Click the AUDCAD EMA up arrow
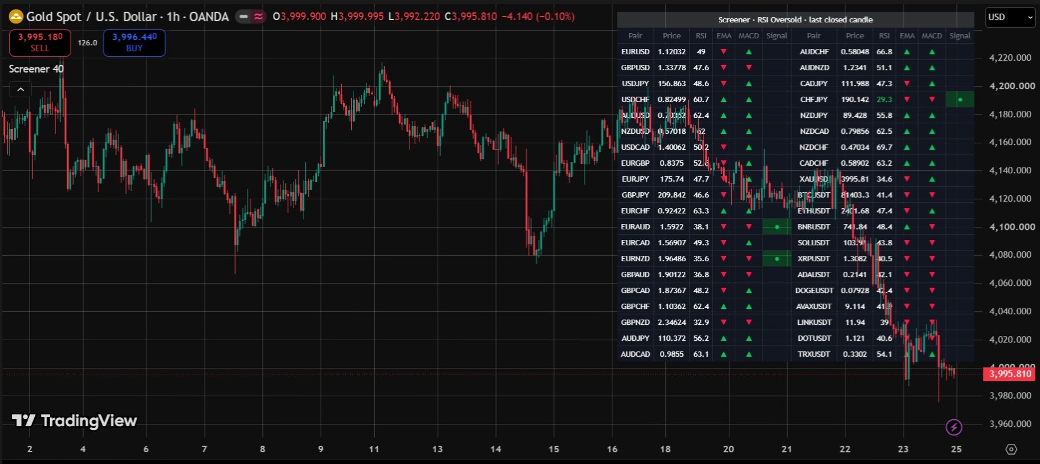The height and width of the screenshot is (464, 1040). tap(724, 354)
